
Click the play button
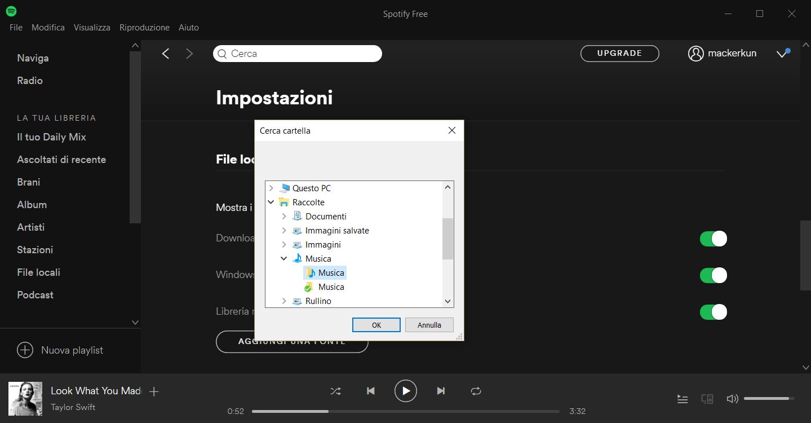click(406, 391)
